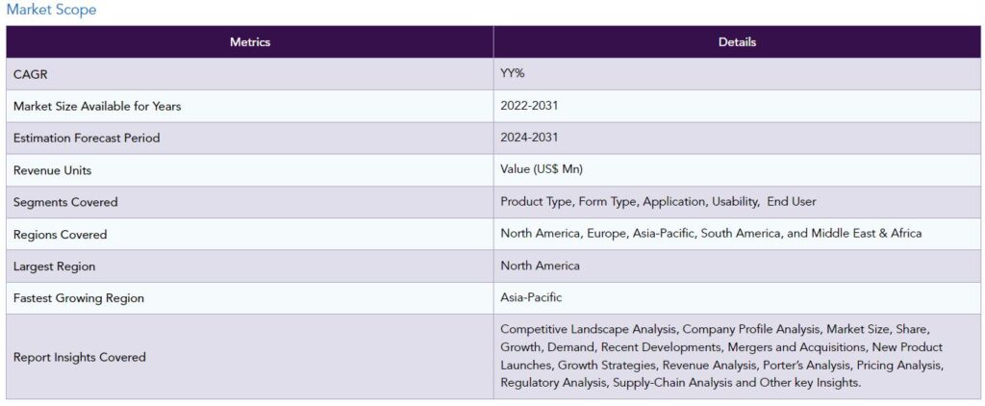Image resolution: width=985 pixels, height=406 pixels.
Task: Click the 2024-2031 forecast value
Action: (529, 138)
